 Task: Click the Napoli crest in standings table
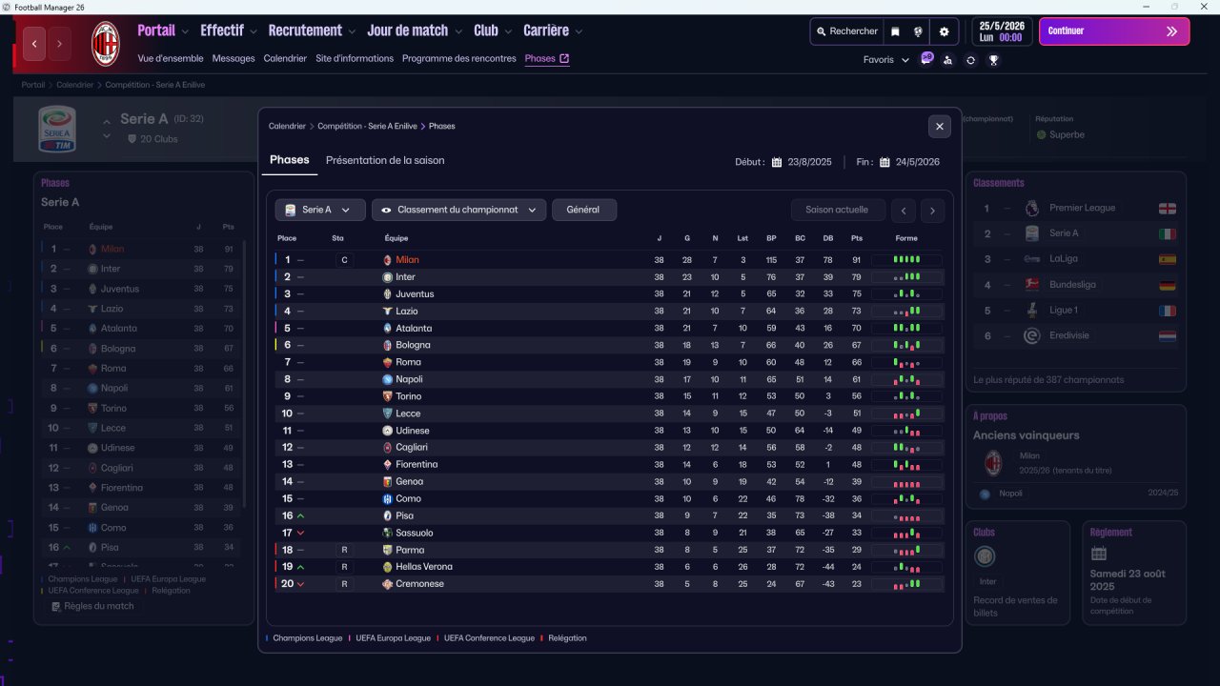[x=387, y=379]
